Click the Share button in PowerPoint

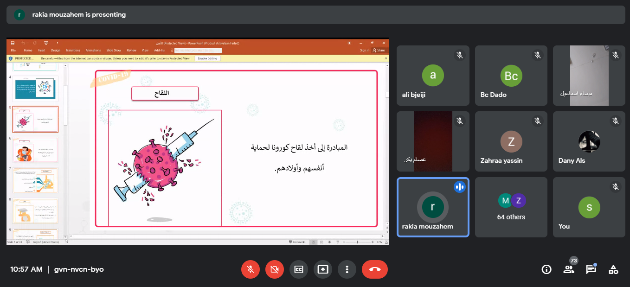click(379, 50)
